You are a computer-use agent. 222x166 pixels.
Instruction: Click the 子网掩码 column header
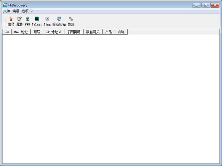pyautogui.click(x=74, y=32)
